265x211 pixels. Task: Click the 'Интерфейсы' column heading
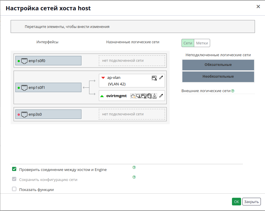click(x=47, y=42)
